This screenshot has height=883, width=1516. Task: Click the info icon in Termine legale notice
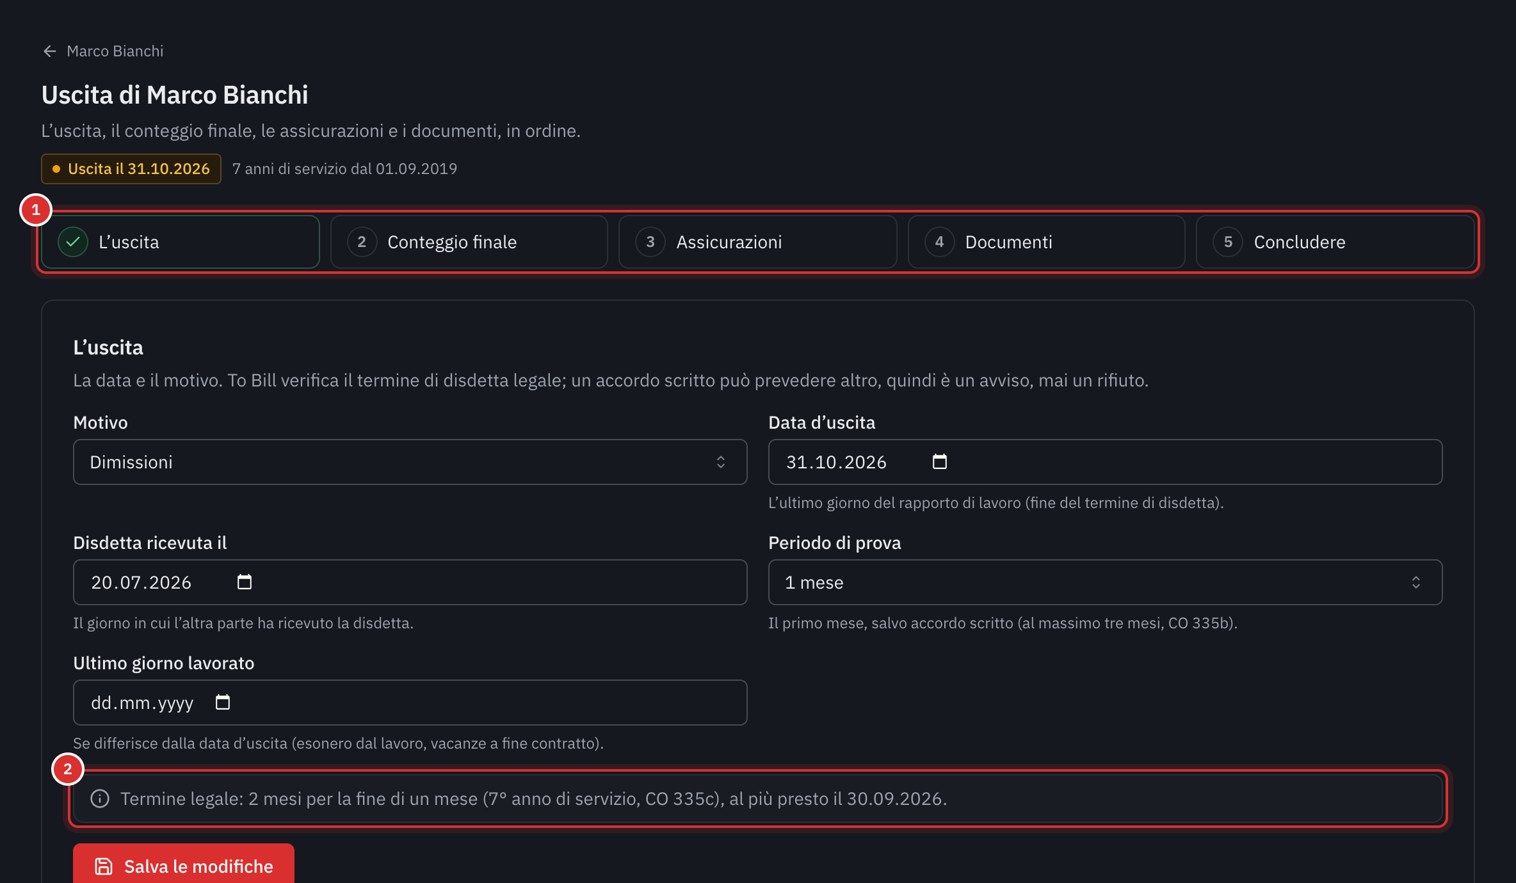(x=100, y=799)
